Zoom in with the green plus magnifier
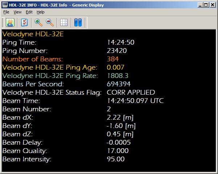Image resolution: width=218 pixels, height=174 pixels. [x=38, y=22]
